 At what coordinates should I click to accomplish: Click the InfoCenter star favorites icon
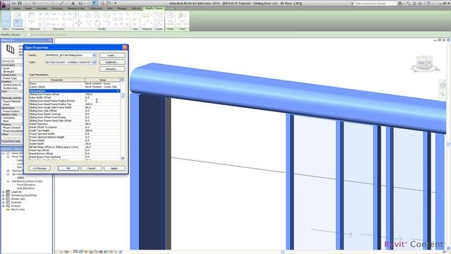(420, 3)
